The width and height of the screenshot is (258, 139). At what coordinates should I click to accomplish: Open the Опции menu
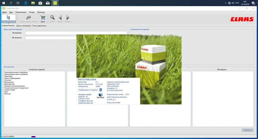coord(32,12)
